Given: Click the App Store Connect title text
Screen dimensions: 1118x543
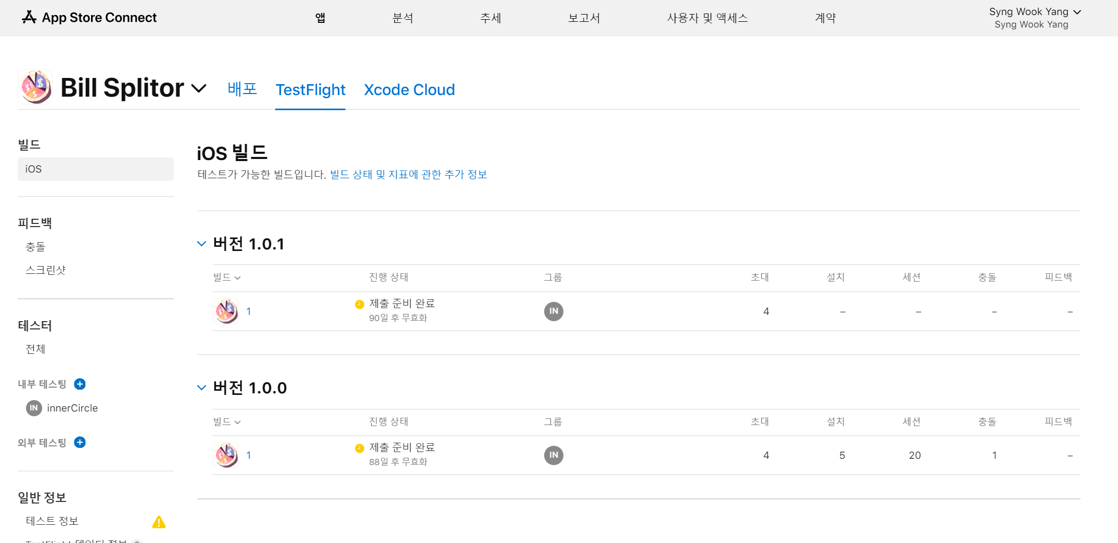Looking at the screenshot, I should 99,18.
